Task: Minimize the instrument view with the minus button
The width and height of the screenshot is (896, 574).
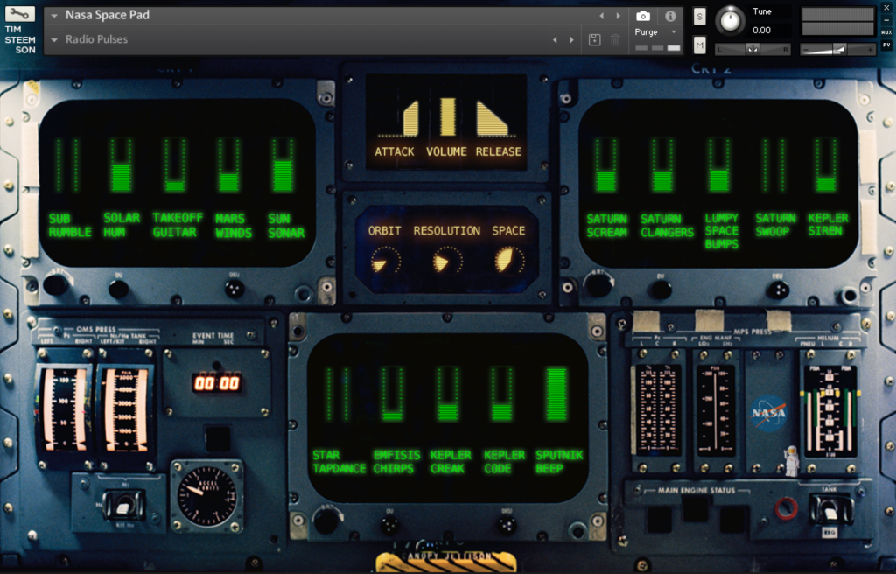Action: click(x=886, y=21)
